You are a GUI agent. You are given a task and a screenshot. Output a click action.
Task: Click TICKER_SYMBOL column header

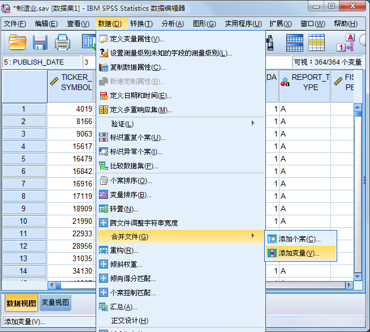point(71,86)
